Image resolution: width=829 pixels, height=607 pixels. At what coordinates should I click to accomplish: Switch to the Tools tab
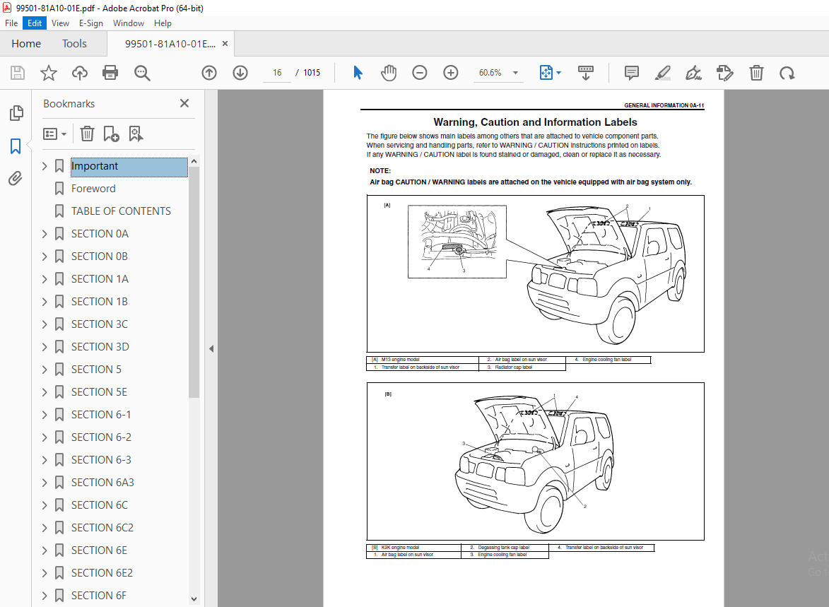coord(74,43)
